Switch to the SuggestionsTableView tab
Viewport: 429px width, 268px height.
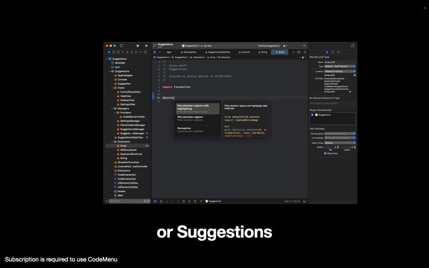[x=218, y=52]
